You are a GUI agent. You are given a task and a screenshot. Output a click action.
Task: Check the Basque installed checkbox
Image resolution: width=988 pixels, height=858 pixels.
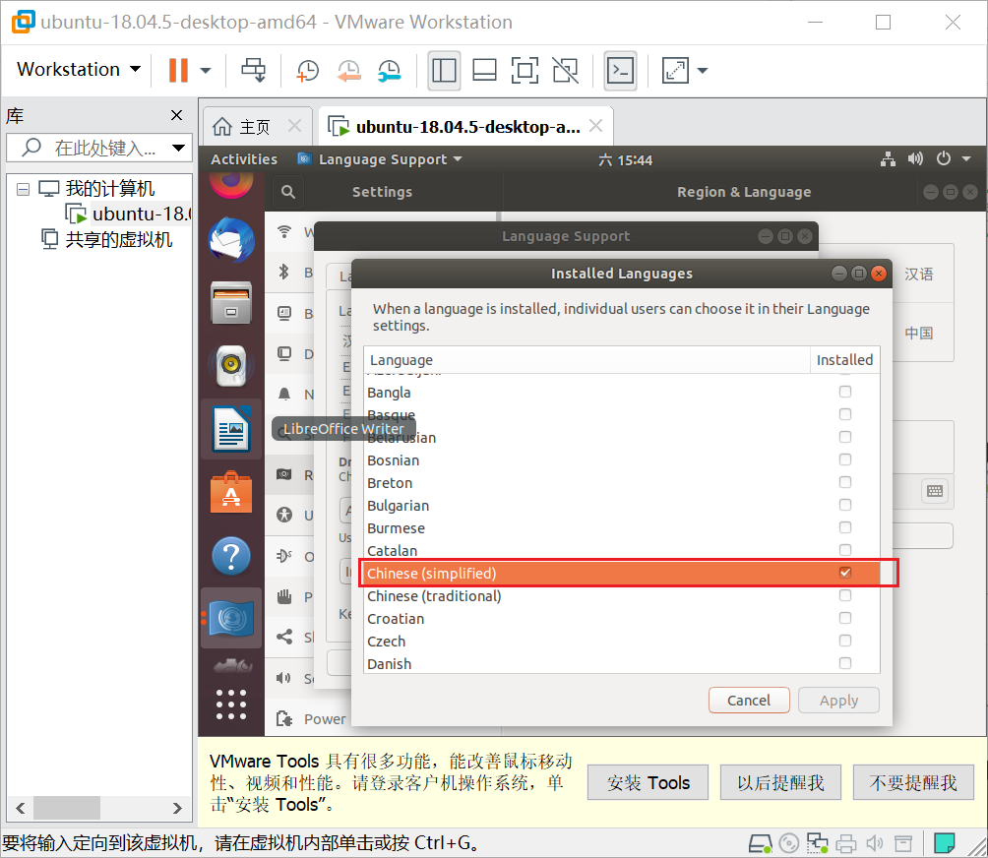click(845, 414)
